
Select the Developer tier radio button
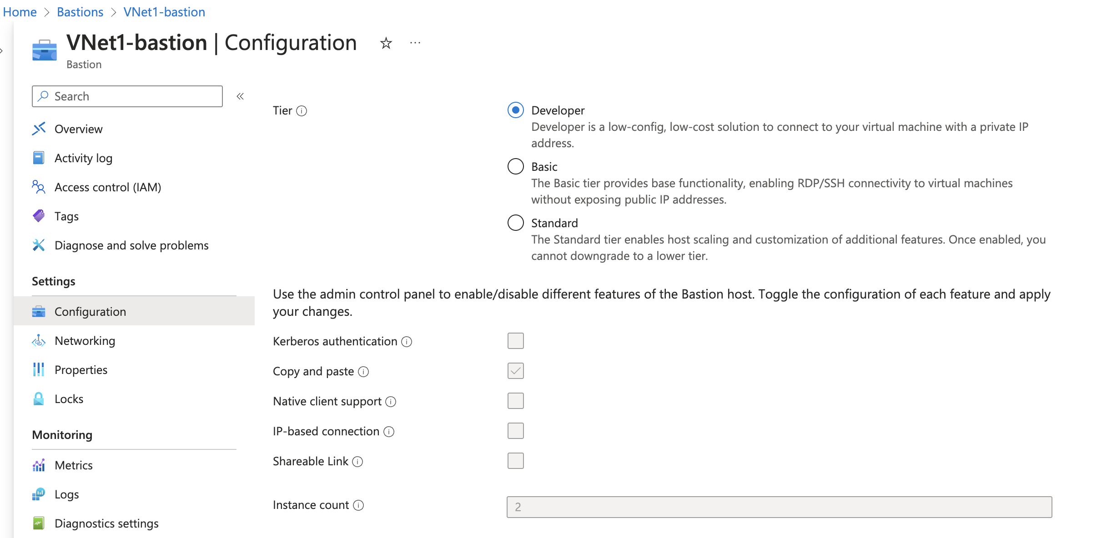[x=516, y=110]
